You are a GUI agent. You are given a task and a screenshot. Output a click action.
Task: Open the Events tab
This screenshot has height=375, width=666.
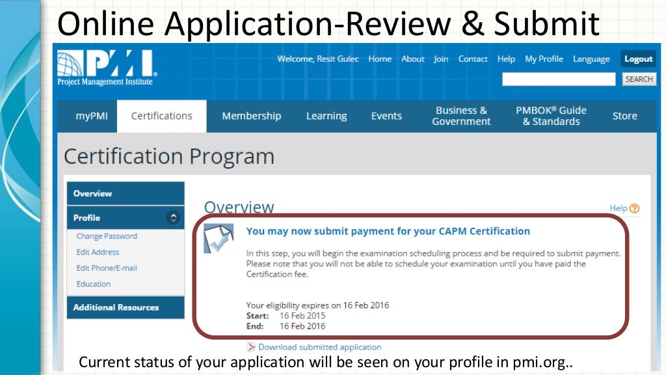click(x=386, y=116)
